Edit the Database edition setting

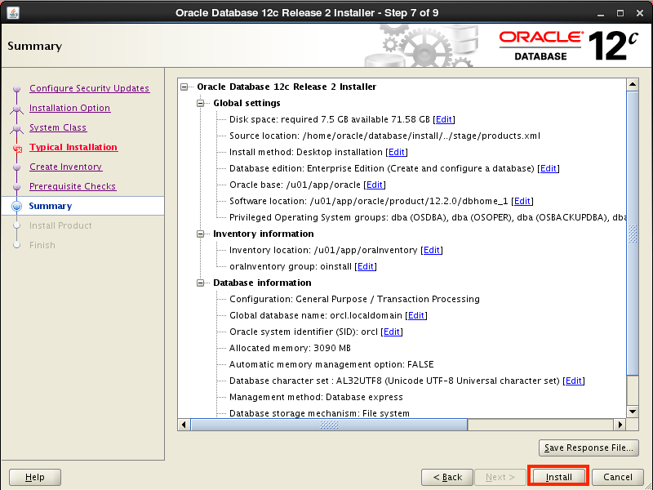click(x=548, y=168)
